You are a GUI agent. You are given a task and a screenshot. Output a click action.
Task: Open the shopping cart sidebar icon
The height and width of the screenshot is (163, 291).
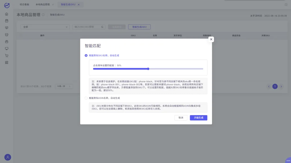point(7,56)
